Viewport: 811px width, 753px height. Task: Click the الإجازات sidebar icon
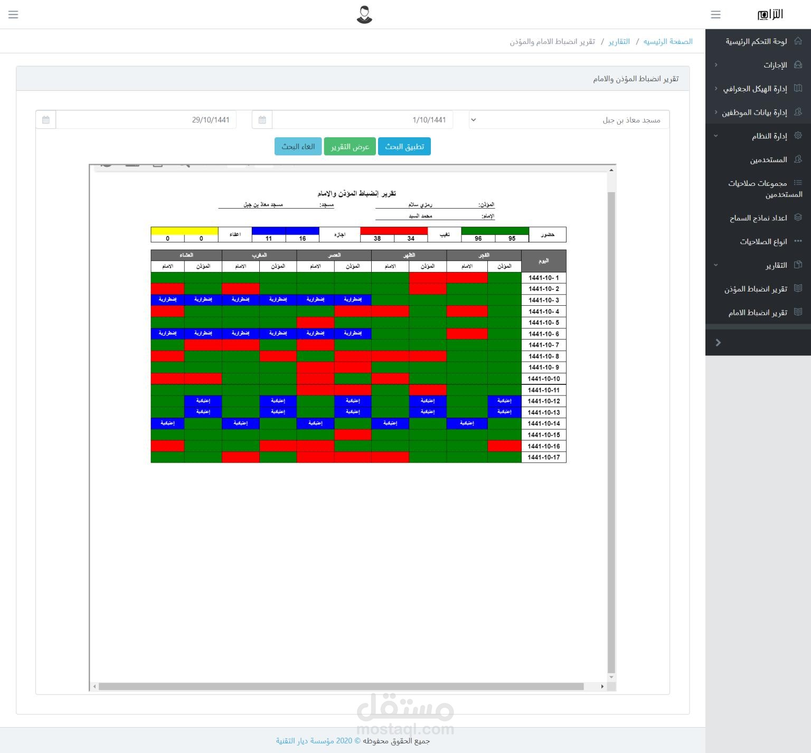pyautogui.click(x=798, y=65)
